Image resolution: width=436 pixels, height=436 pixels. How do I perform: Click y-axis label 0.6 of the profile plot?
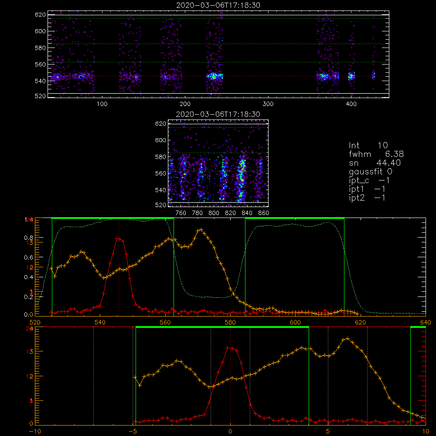coord(29,258)
